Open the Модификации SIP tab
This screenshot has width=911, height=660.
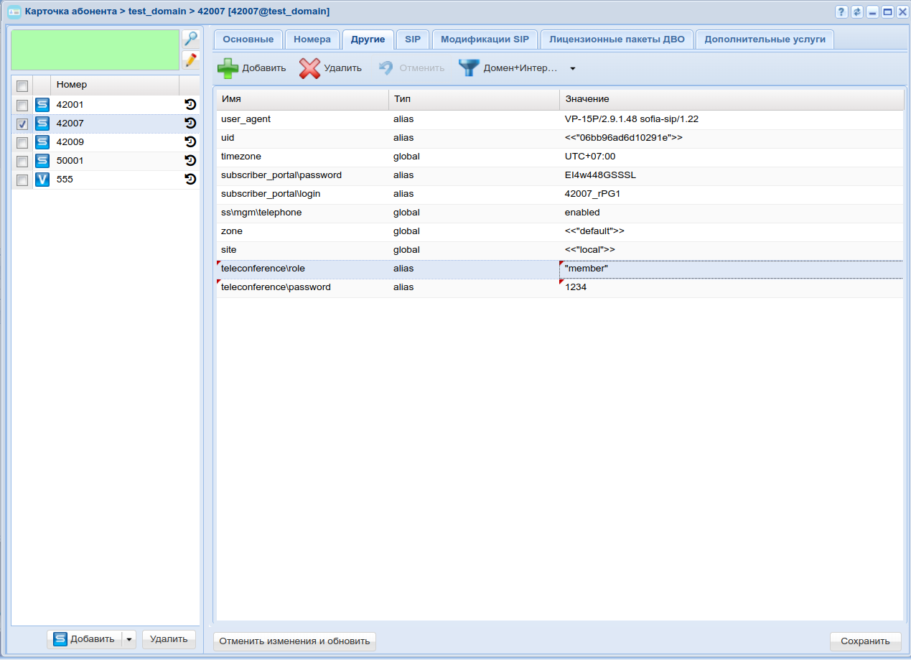[x=485, y=39]
